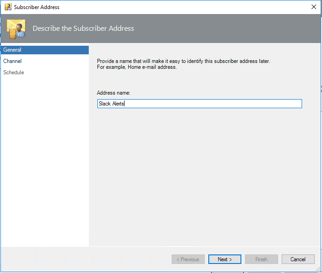
Task: Click the 'Subscriber Address' window title text
Action: point(37,7)
